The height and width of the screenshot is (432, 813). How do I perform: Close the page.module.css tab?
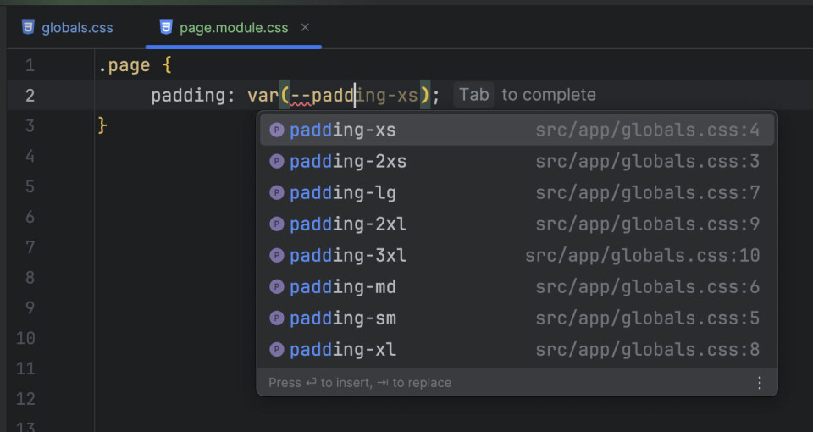(x=305, y=27)
